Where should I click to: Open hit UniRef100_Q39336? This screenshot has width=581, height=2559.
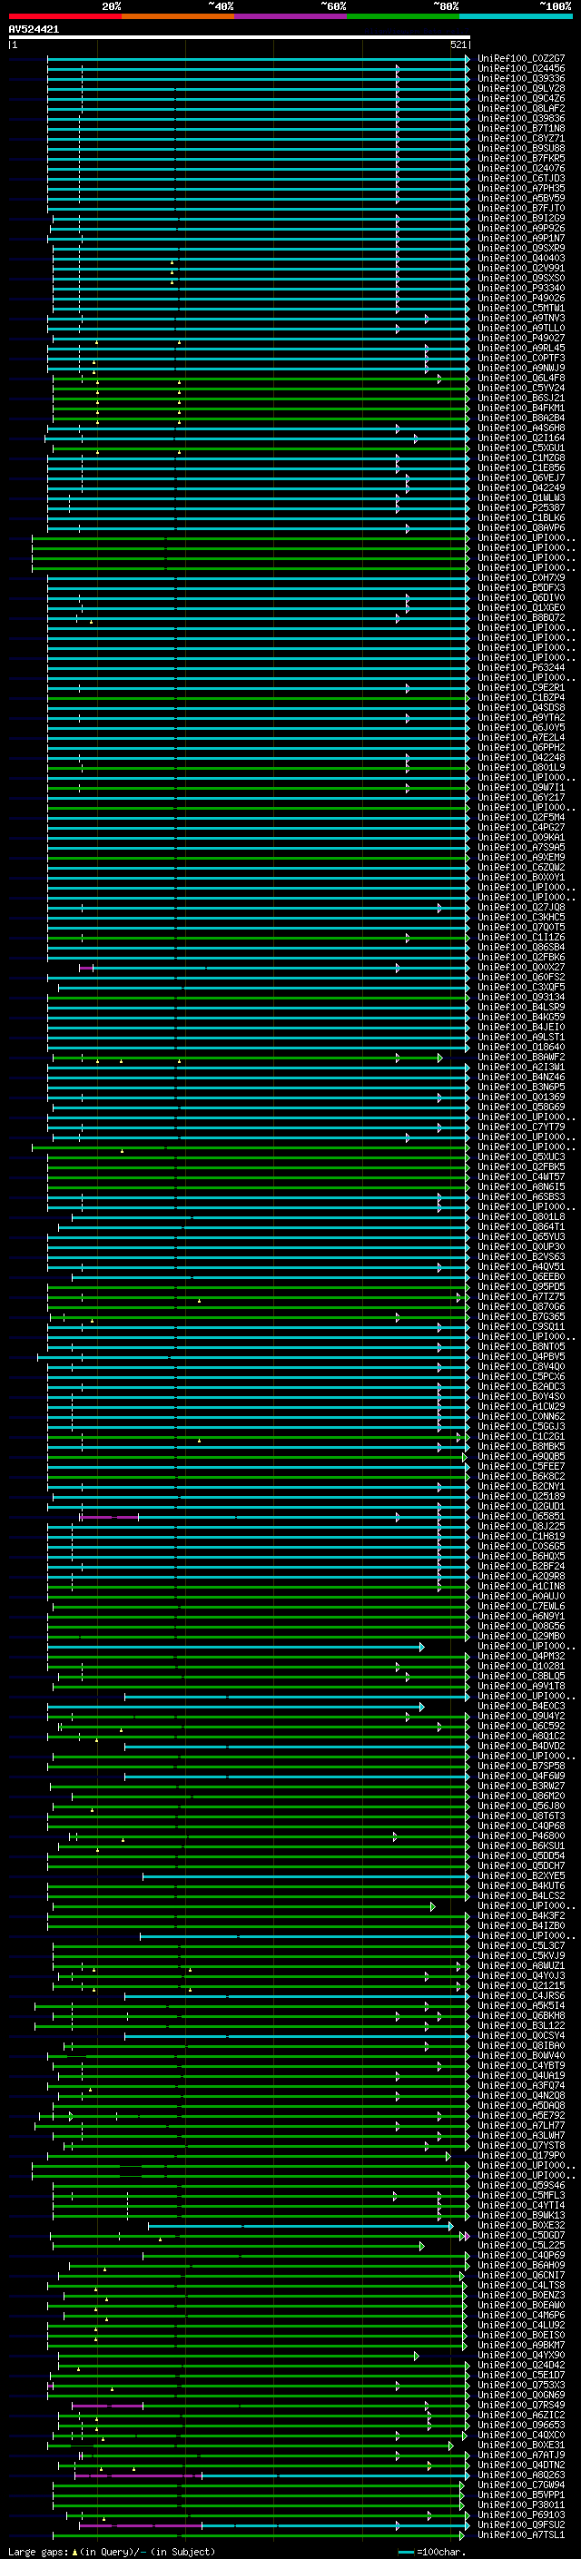[520, 78]
